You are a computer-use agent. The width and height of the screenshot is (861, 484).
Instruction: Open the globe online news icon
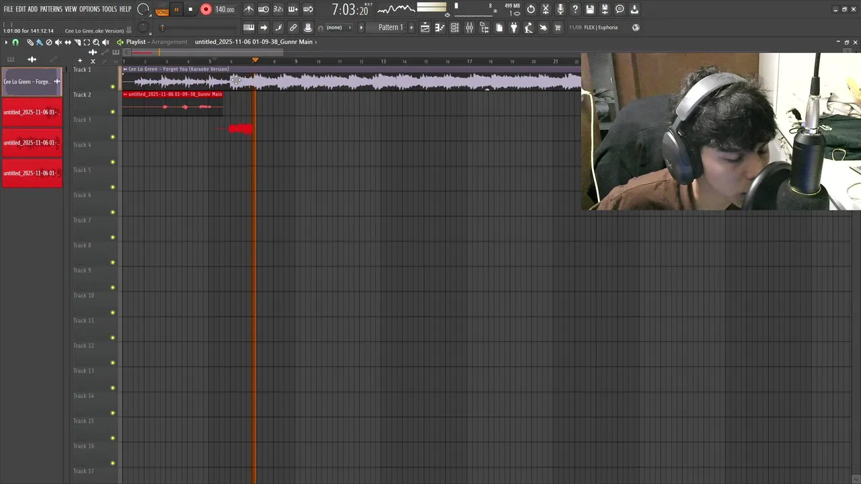click(x=636, y=28)
